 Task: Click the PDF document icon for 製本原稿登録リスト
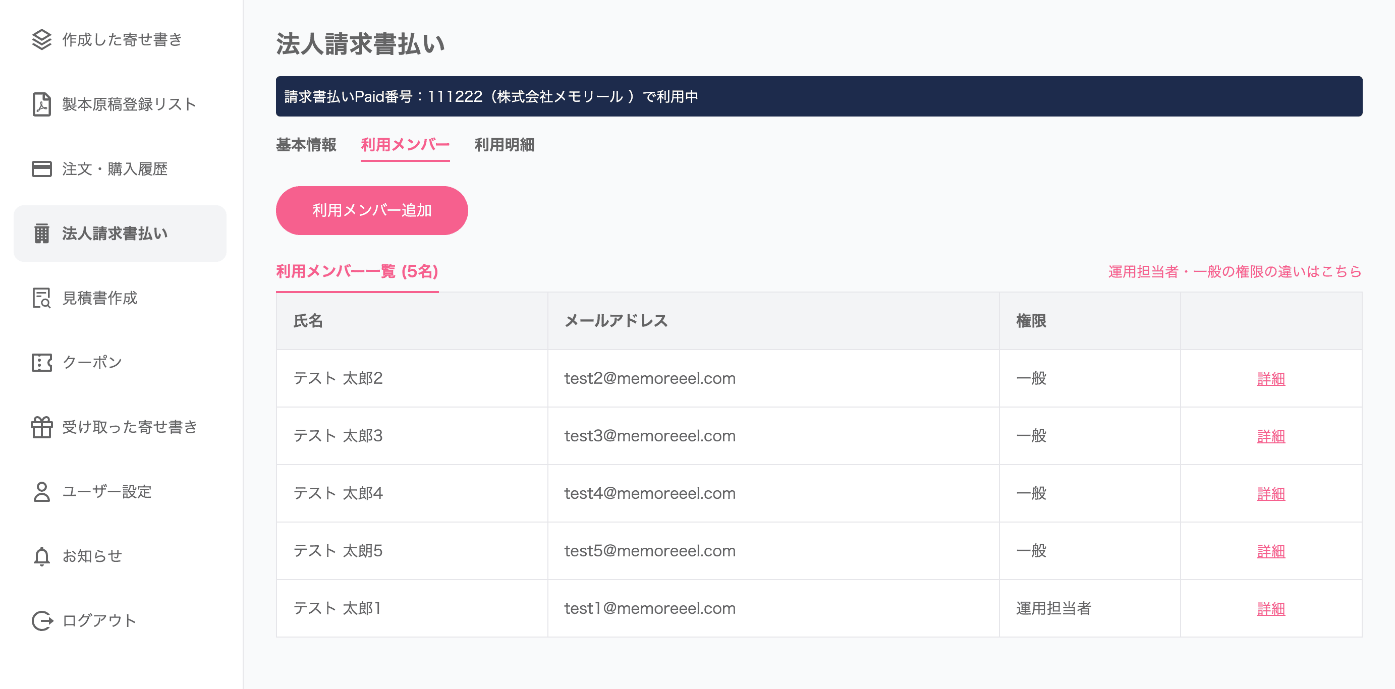tap(42, 104)
